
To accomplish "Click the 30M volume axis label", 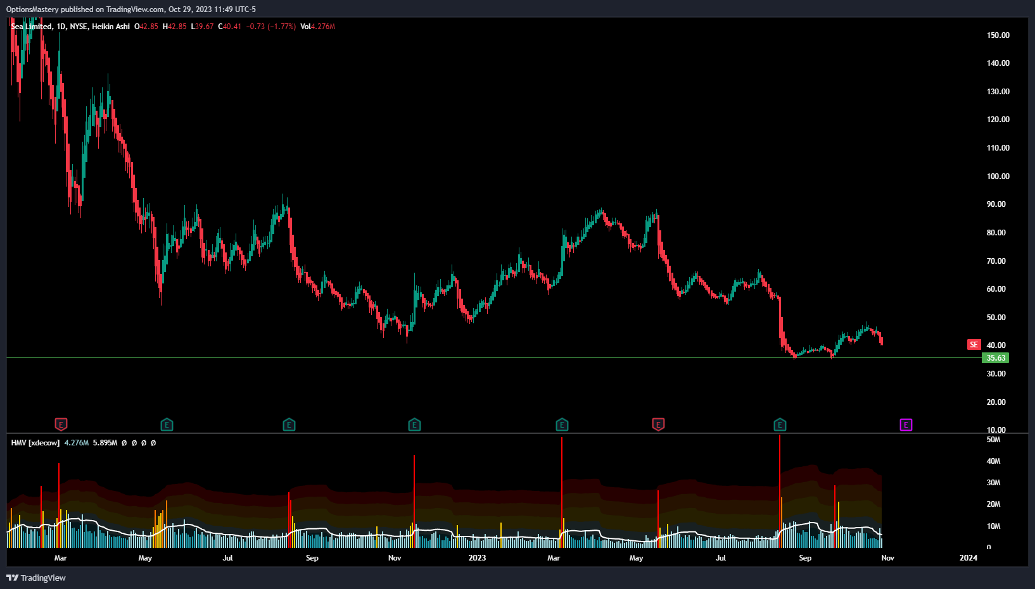I will [x=994, y=483].
